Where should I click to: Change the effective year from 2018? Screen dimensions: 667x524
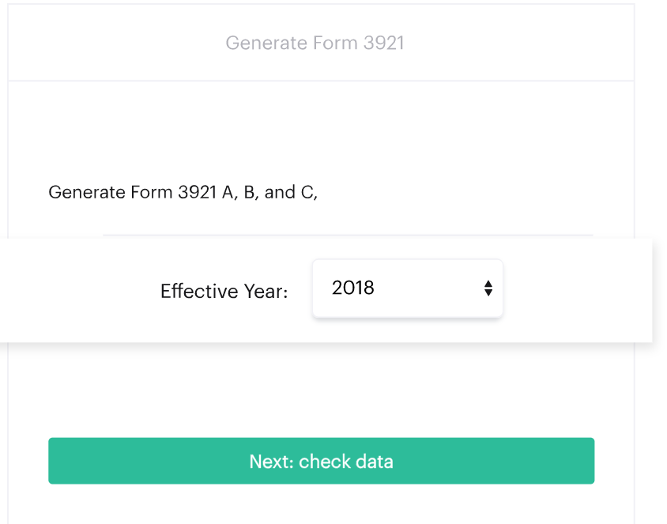click(x=407, y=288)
